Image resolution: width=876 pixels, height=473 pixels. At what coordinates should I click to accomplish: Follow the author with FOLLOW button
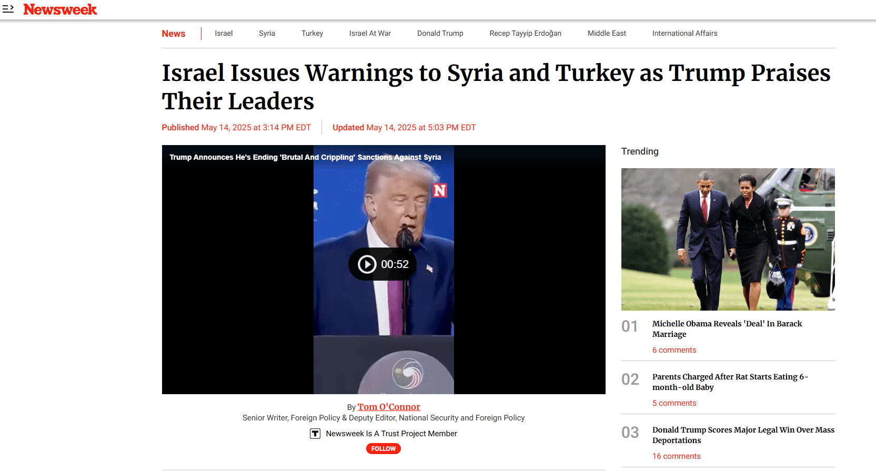tap(384, 448)
